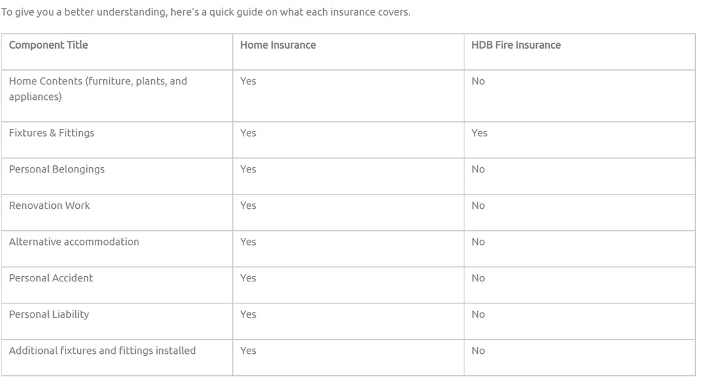Click HDB Fire No for Personal Liability

click(x=478, y=314)
